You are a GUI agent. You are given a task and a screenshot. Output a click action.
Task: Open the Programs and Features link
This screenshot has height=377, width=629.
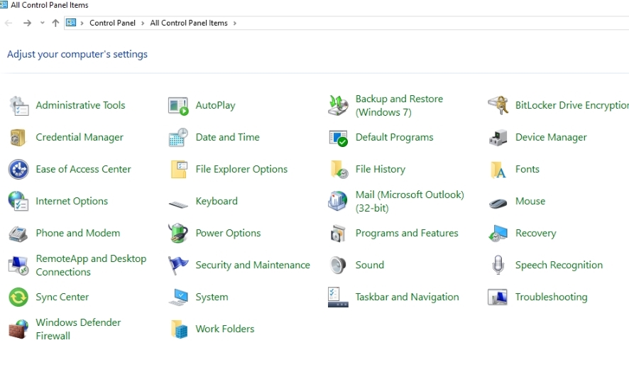click(x=406, y=233)
